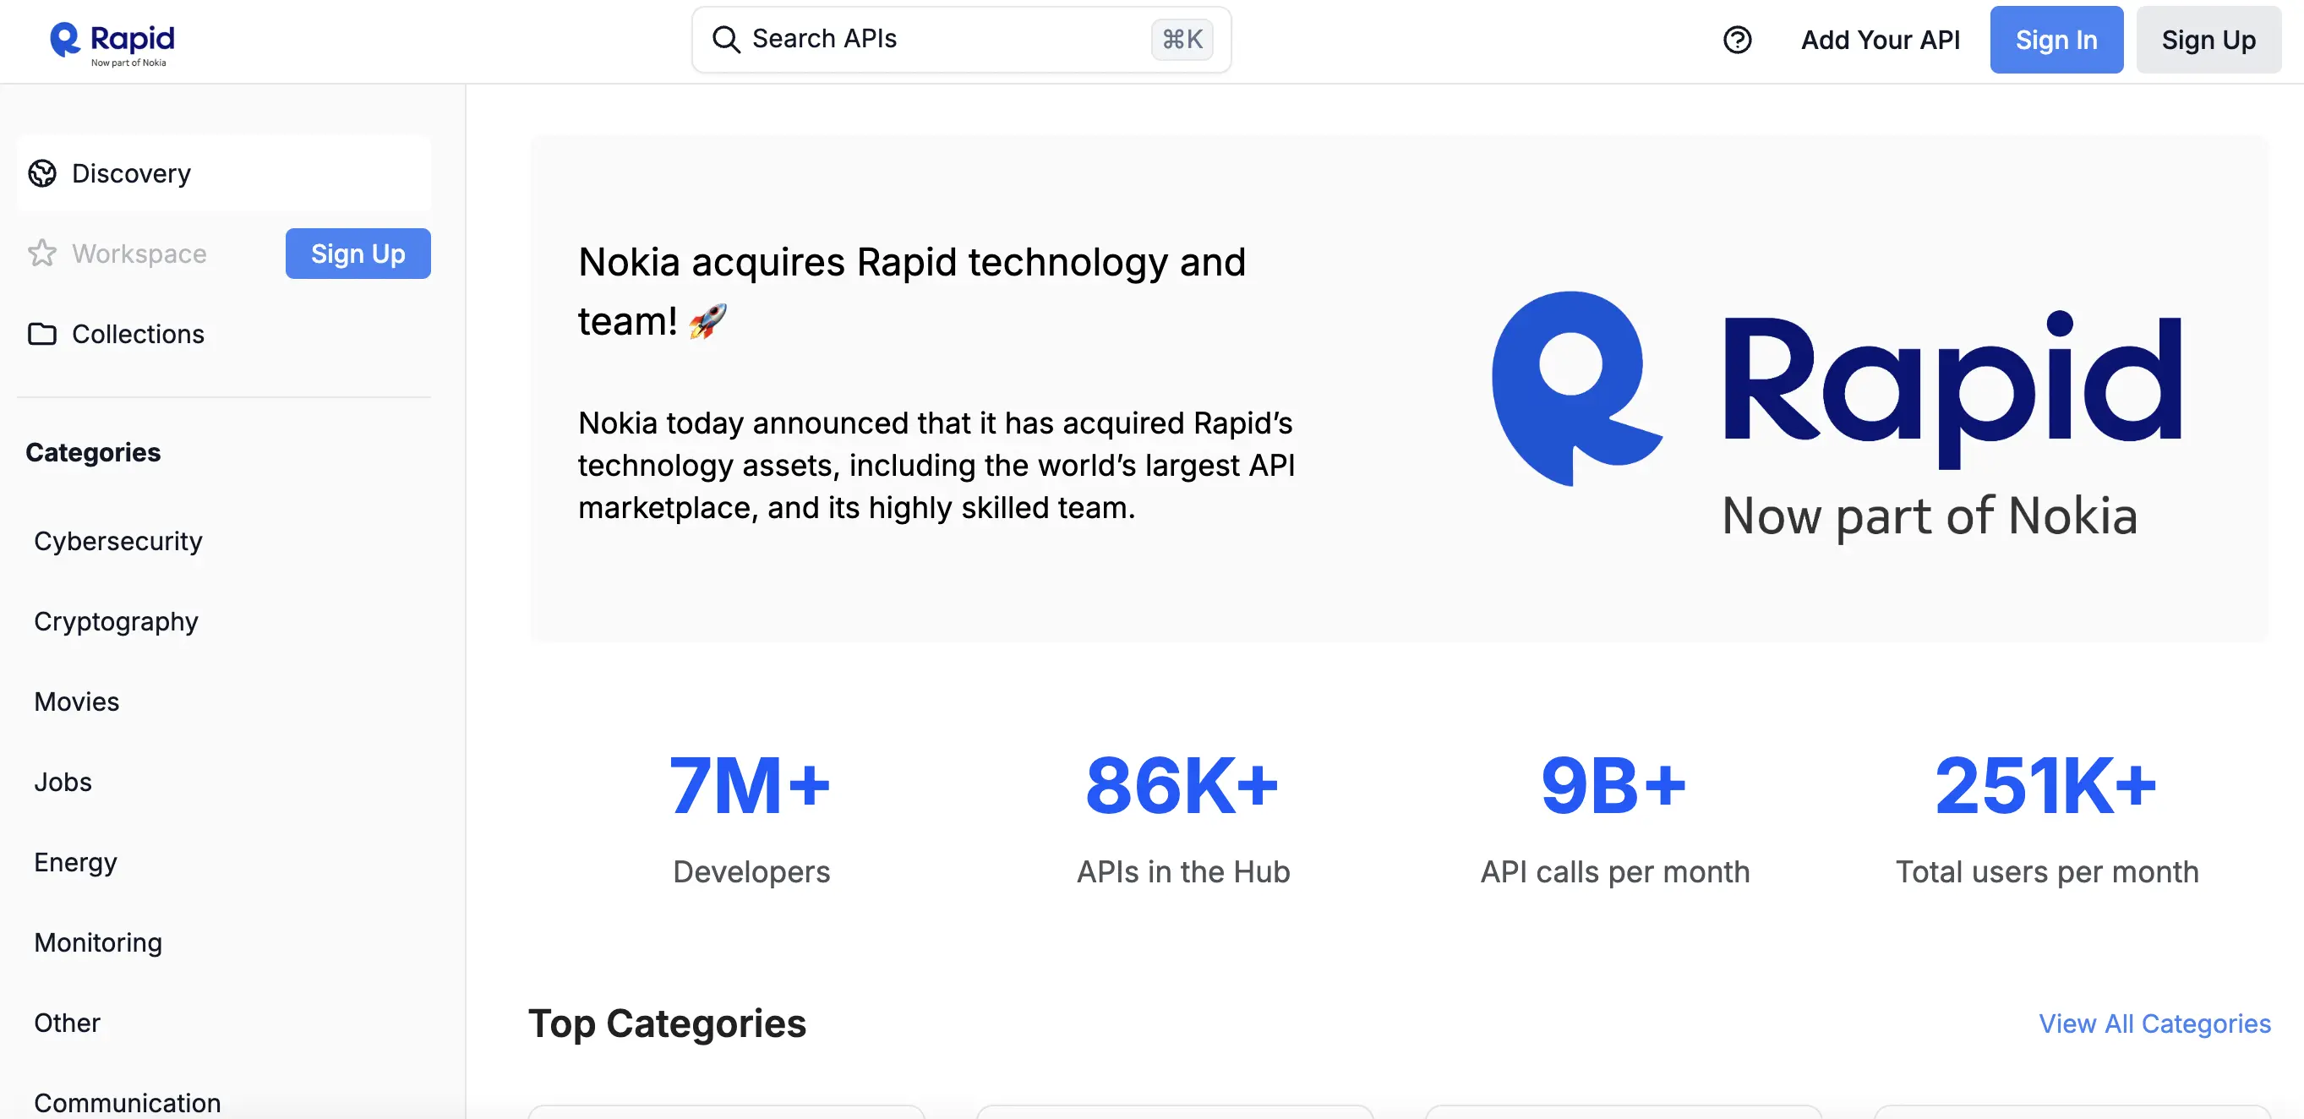
Task: Click the Rapid logo in header
Action: click(x=112, y=41)
